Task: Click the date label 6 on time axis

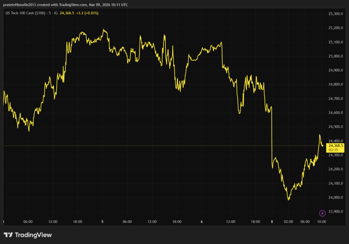Action: point(202,222)
